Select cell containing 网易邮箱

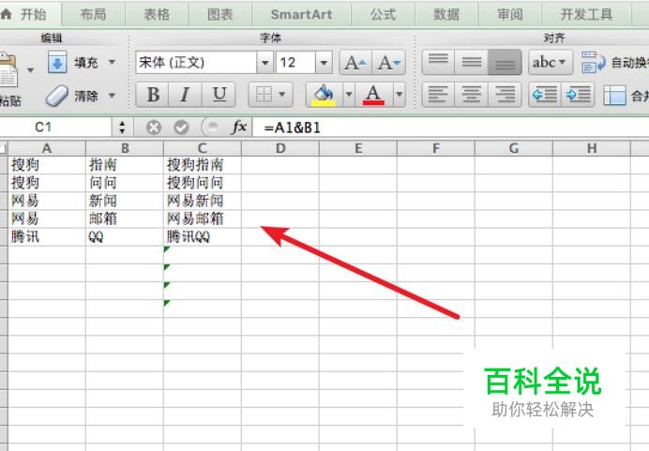point(203,218)
